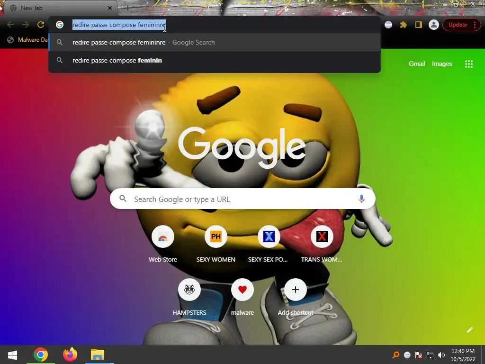Open the clock showing 12:40 PM
The width and height of the screenshot is (485, 364).
point(463,355)
